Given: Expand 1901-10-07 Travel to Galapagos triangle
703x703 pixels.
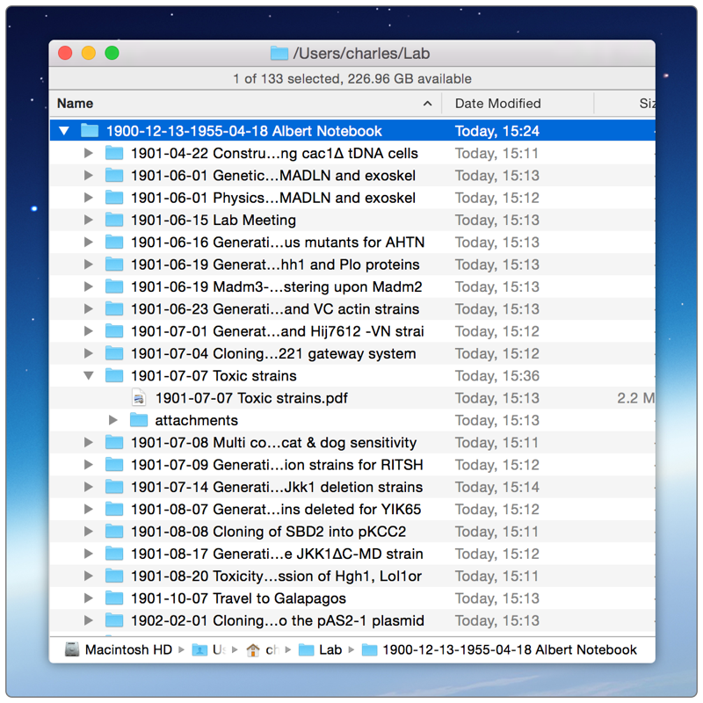Looking at the screenshot, I should point(89,598).
